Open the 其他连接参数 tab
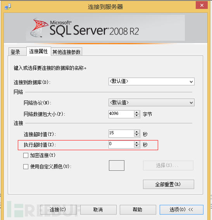212x220 pixels. point(66,52)
